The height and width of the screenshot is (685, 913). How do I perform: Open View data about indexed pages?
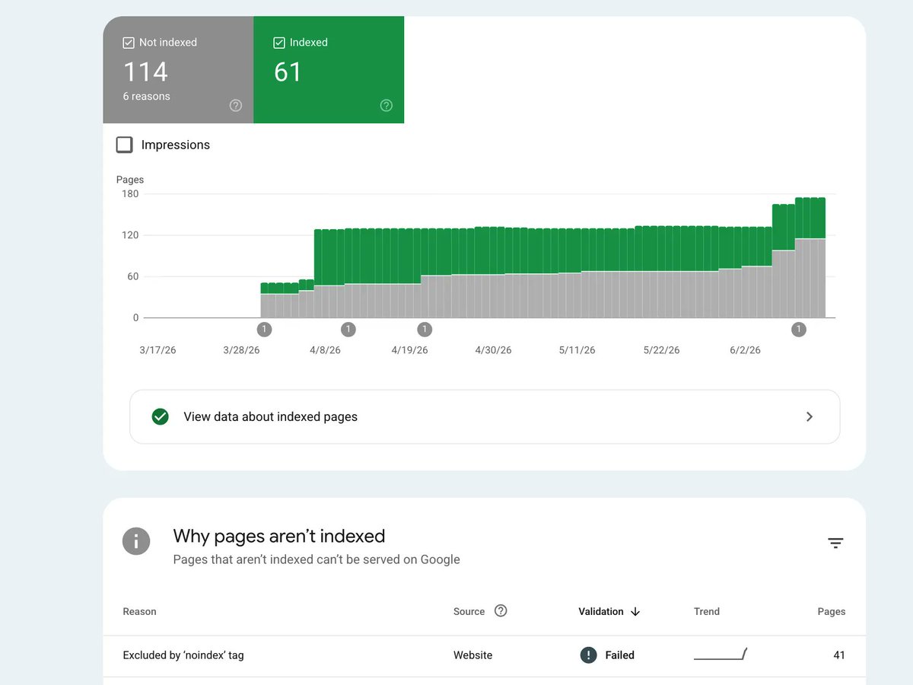coord(485,416)
